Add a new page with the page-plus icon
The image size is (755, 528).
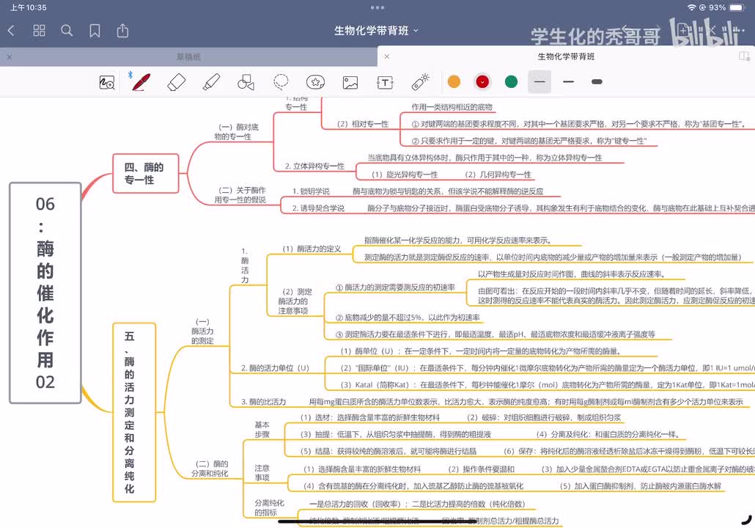[x=682, y=30]
